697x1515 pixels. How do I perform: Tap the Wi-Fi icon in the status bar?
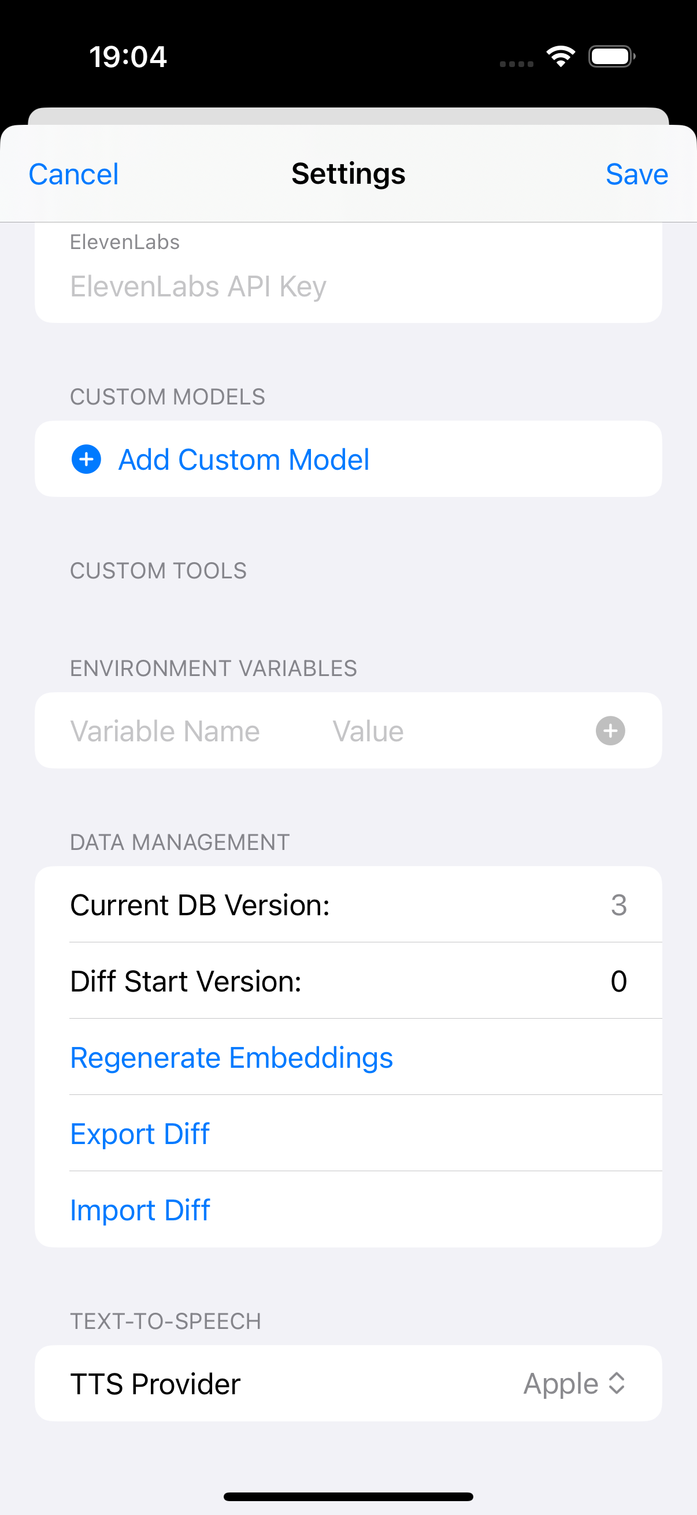coord(561,55)
